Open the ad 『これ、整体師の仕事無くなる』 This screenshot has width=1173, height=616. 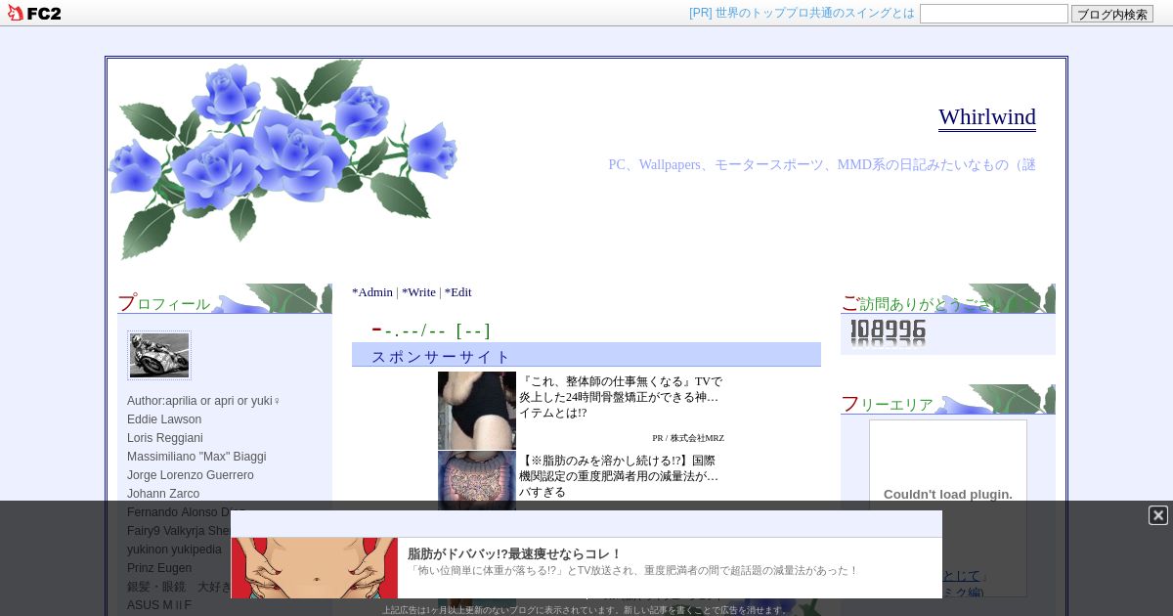pyautogui.click(x=621, y=397)
